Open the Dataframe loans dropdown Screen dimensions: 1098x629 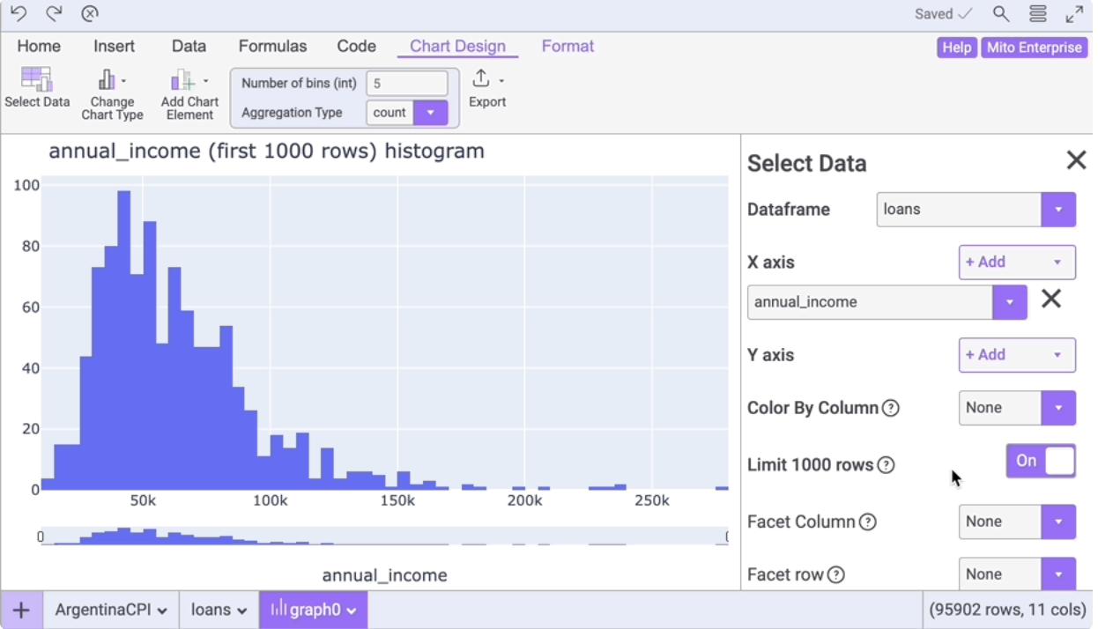click(x=1057, y=209)
